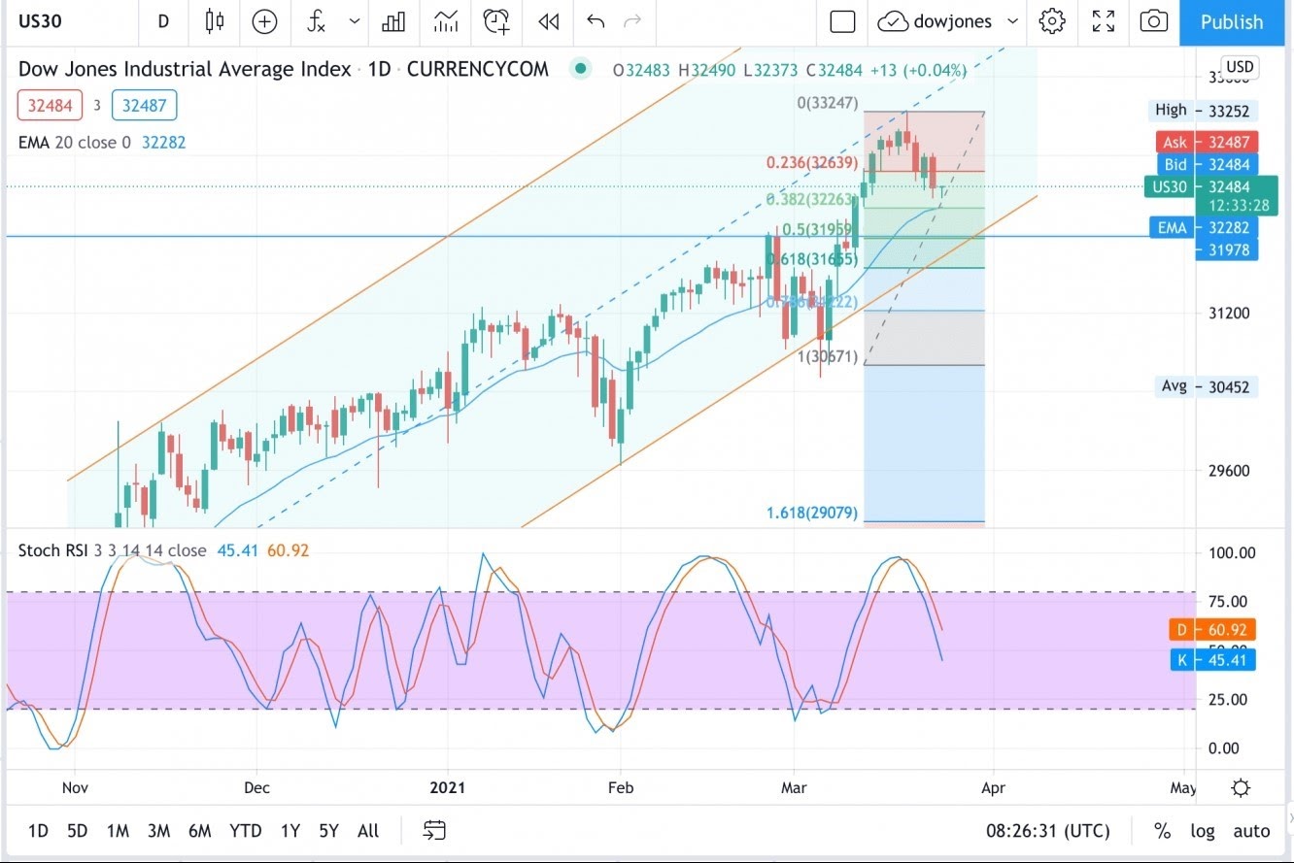Viewport: 1294px width, 863px height.
Task: Open the dowjones saved layout cloud button
Action: pos(936,21)
